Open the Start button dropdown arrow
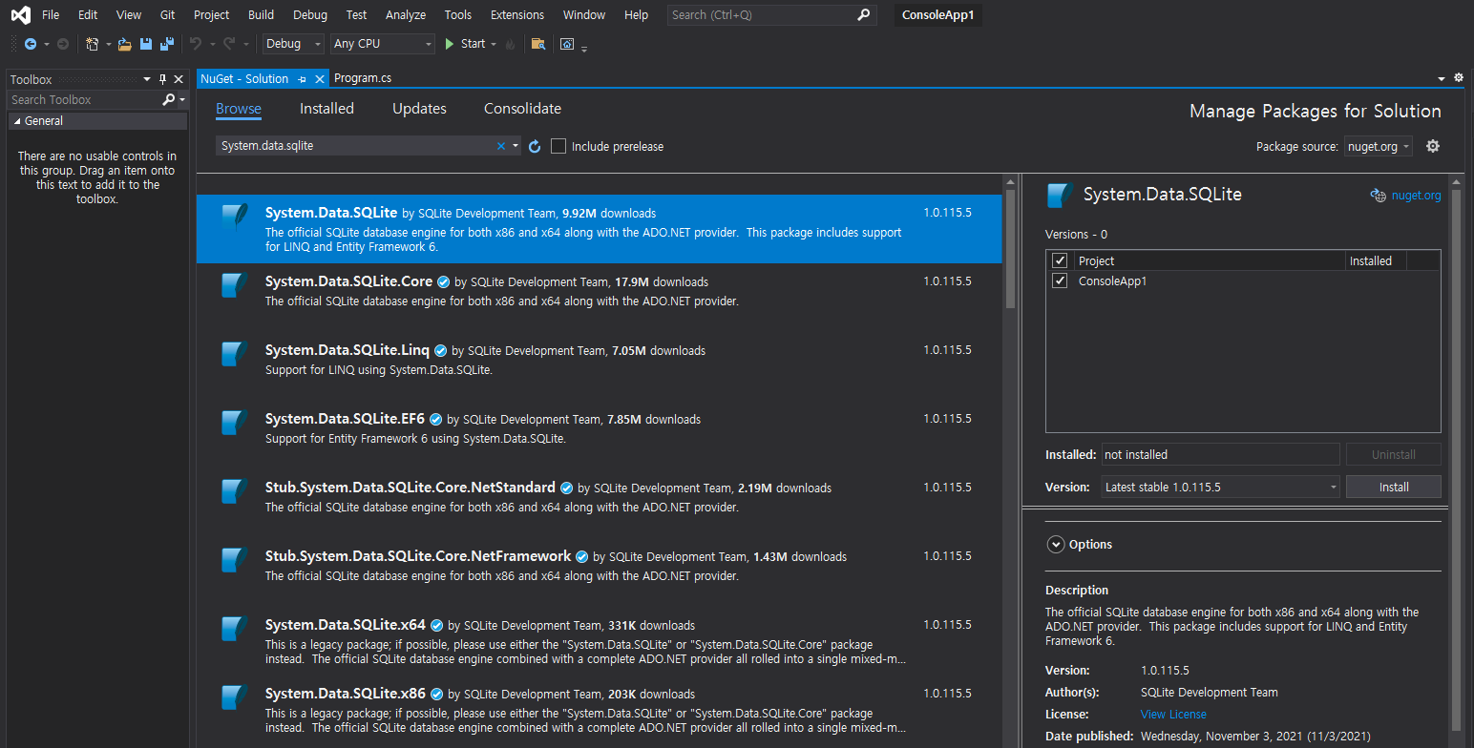This screenshot has width=1474, height=748. pyautogui.click(x=494, y=44)
